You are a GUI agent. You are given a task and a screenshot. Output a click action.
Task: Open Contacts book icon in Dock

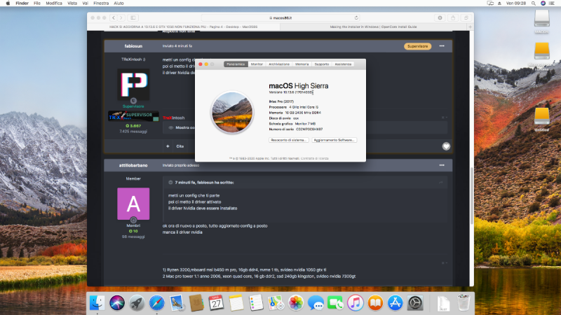(196, 303)
